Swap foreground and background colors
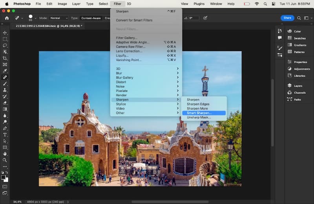Image resolution: width=314 pixels, height=204 pixels. click(x=7, y=172)
